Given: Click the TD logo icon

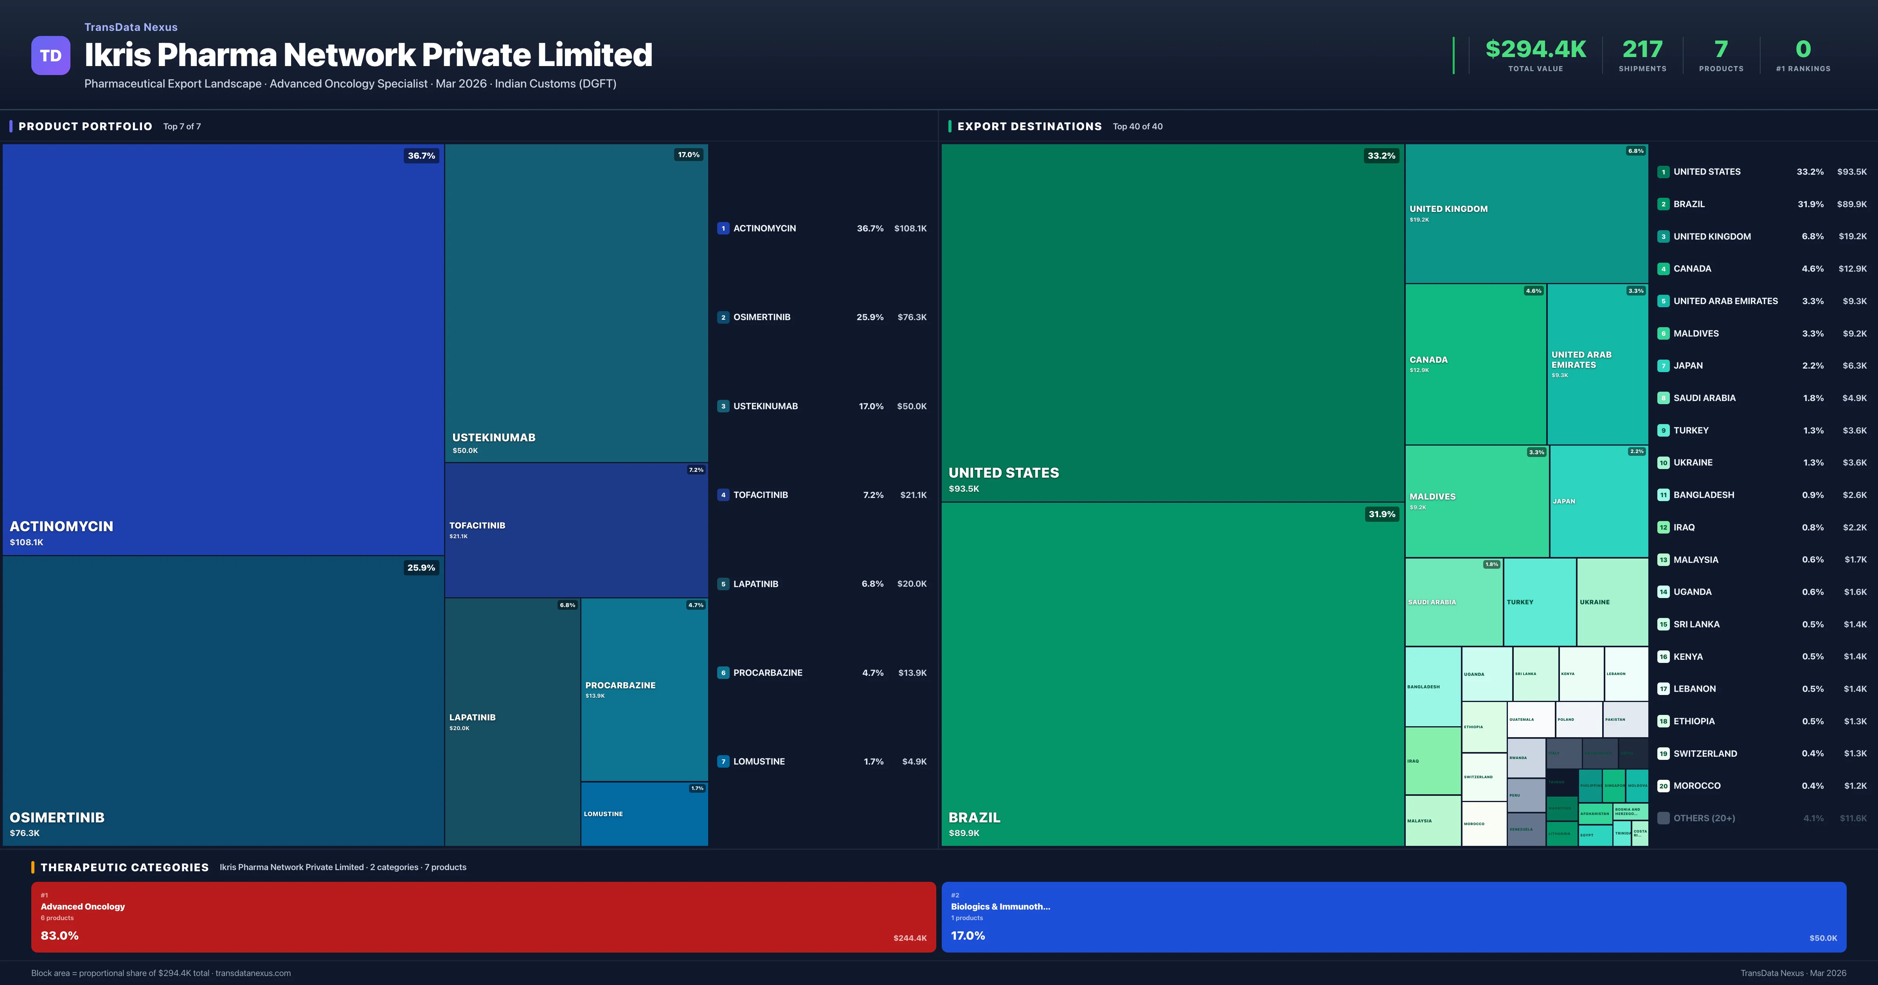Looking at the screenshot, I should (50, 56).
